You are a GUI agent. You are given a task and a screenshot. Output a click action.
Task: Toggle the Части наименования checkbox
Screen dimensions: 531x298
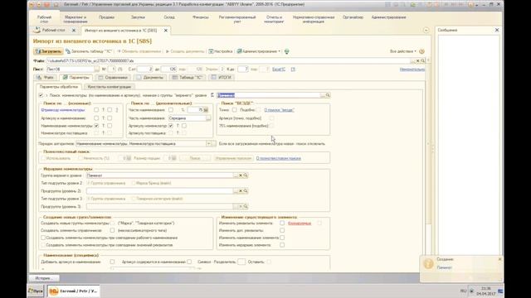(171, 110)
